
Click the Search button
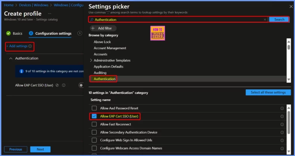coord(279,19)
